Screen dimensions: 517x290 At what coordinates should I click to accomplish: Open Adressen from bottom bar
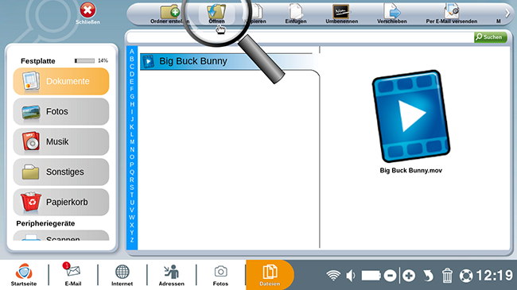coord(172,275)
